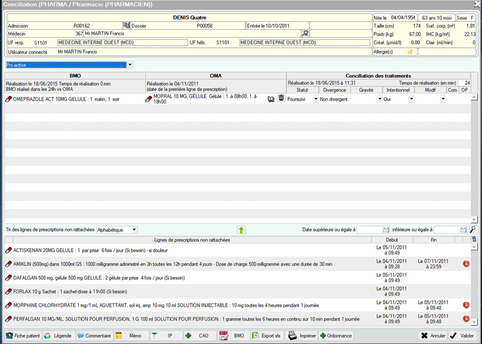The height and width of the screenshot is (344, 482).
Task: Click the Export xls button
Action: point(266,336)
